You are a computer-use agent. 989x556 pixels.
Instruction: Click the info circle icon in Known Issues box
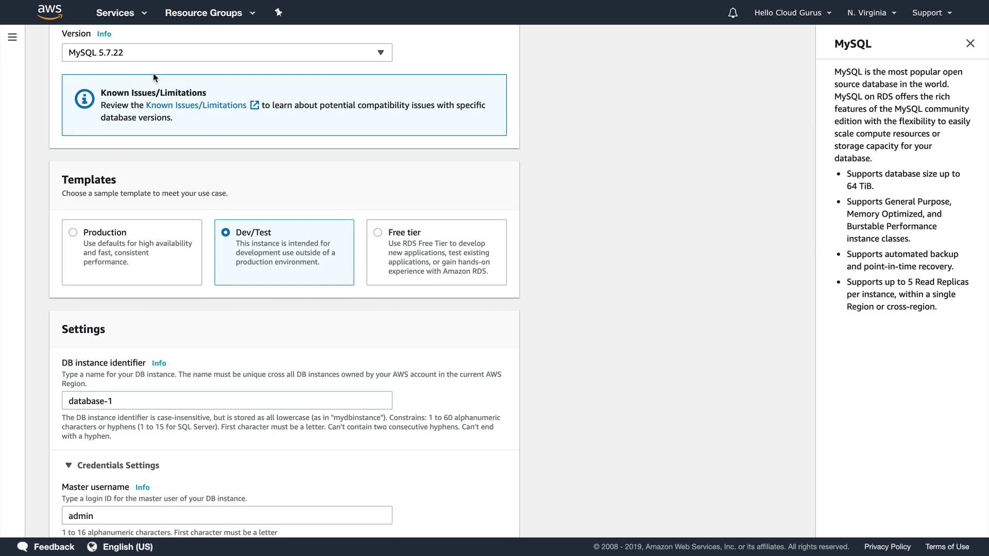pyautogui.click(x=84, y=99)
